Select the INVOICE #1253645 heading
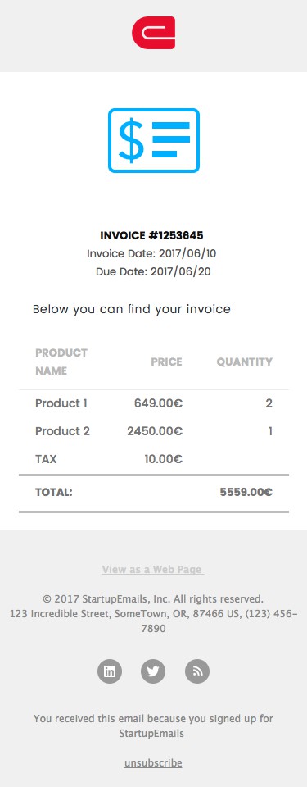 click(x=151, y=236)
